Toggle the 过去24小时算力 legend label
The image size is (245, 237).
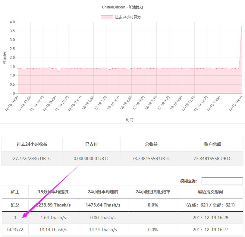pos(128,17)
